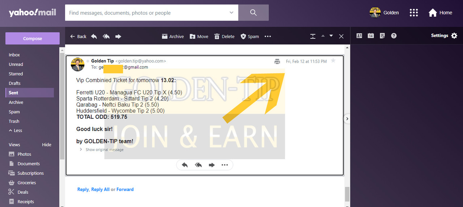
Task: Click the magnifier search button
Action: pyautogui.click(x=253, y=13)
